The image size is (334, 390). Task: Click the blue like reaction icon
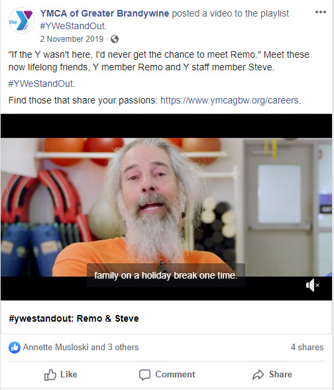point(15,348)
